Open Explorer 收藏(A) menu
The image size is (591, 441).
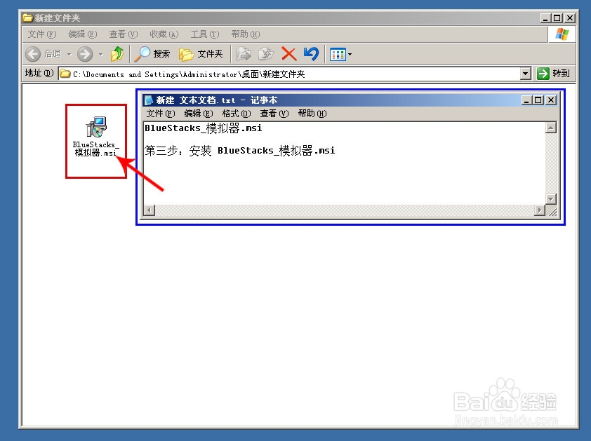164,34
